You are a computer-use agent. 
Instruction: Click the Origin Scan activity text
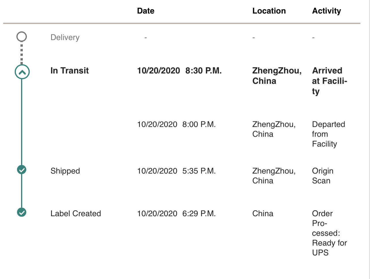point(323,176)
